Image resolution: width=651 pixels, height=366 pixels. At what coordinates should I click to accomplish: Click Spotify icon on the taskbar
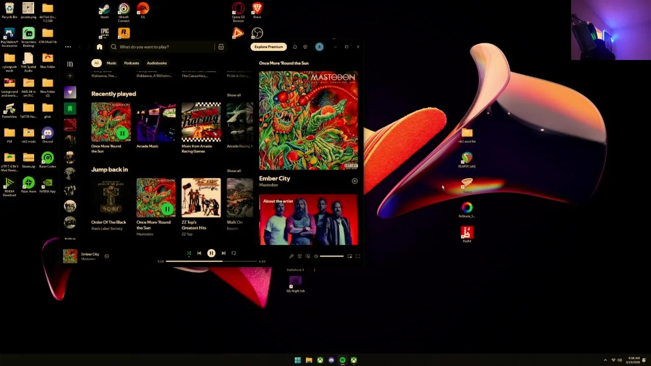click(342, 360)
